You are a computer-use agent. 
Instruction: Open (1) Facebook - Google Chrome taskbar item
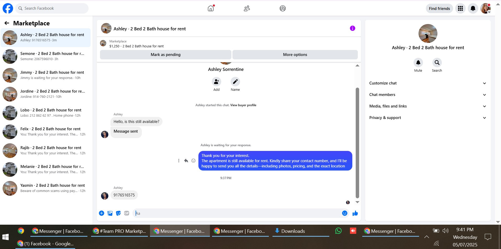click(x=46, y=244)
